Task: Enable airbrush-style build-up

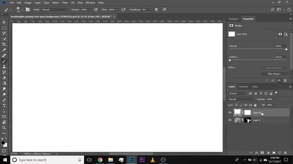Action: [123, 10]
